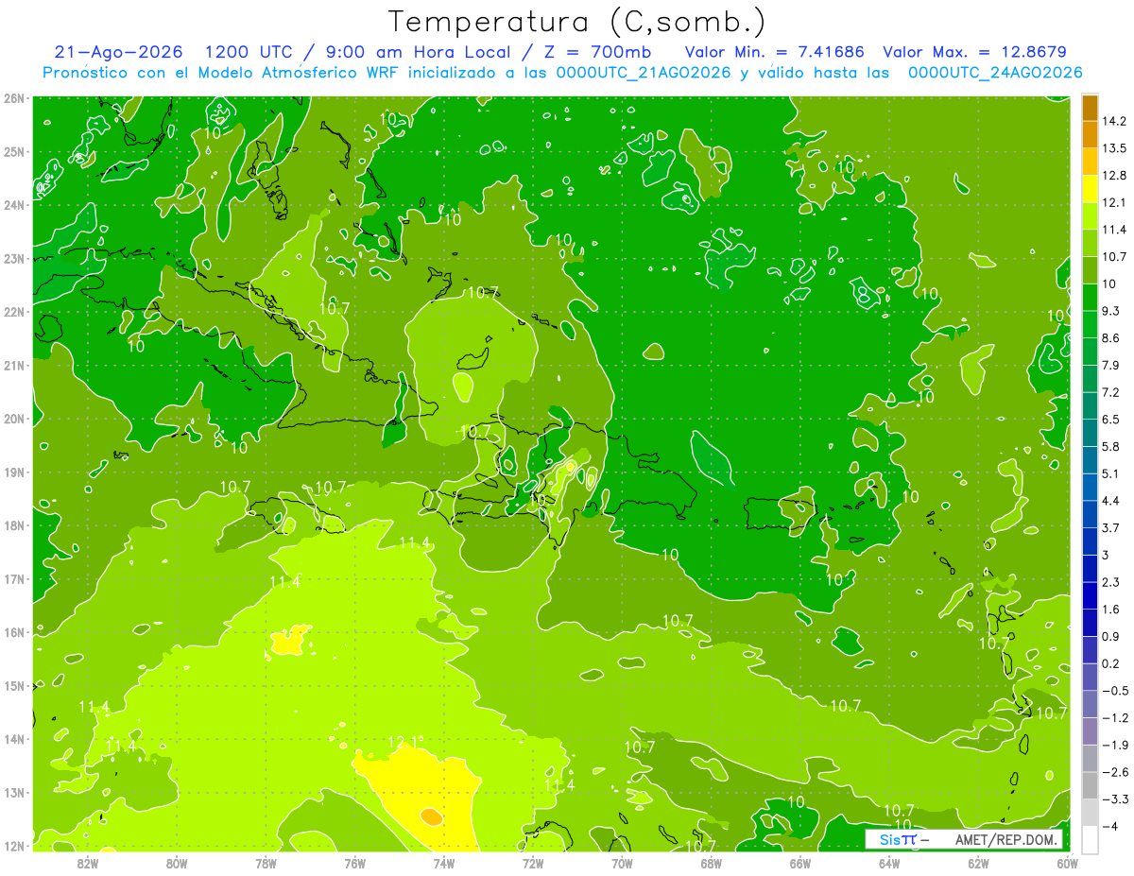This screenshot has height=876, width=1134.
Task: Click the '74W' longitude axis label
Action: tap(444, 862)
